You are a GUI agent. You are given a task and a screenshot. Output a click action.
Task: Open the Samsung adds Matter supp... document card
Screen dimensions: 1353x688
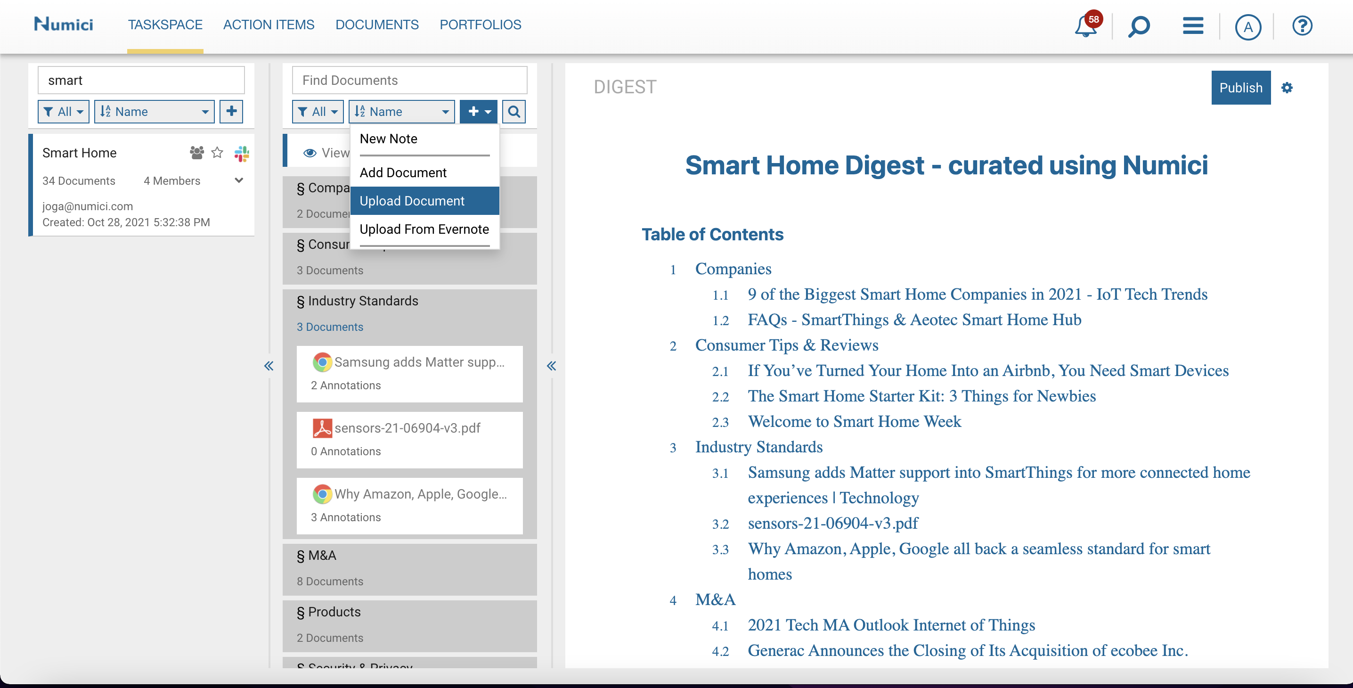410,373
